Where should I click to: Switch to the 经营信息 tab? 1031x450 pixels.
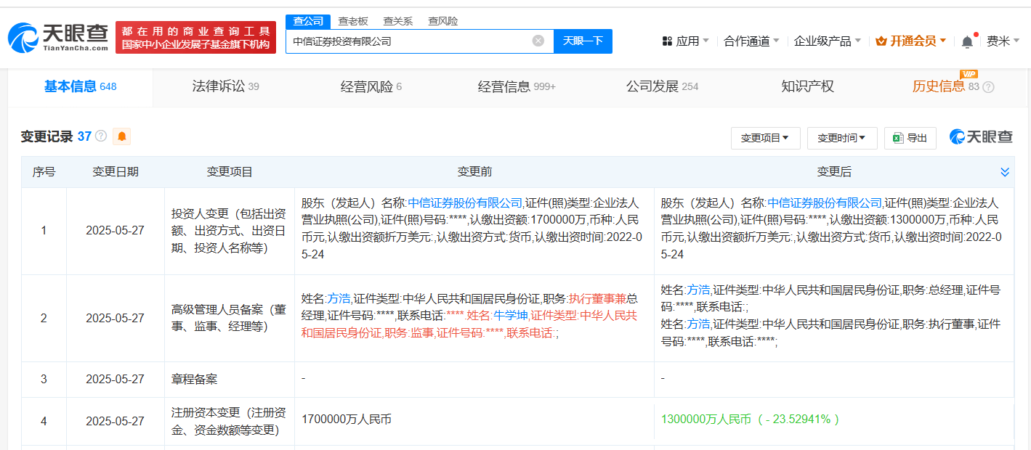[x=517, y=87]
